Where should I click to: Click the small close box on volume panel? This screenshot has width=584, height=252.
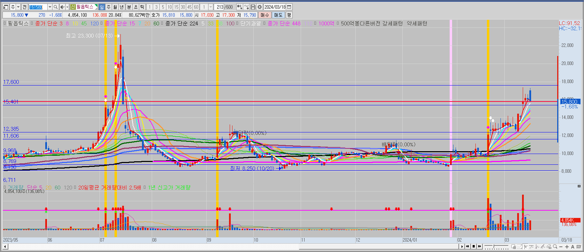tap(579, 186)
